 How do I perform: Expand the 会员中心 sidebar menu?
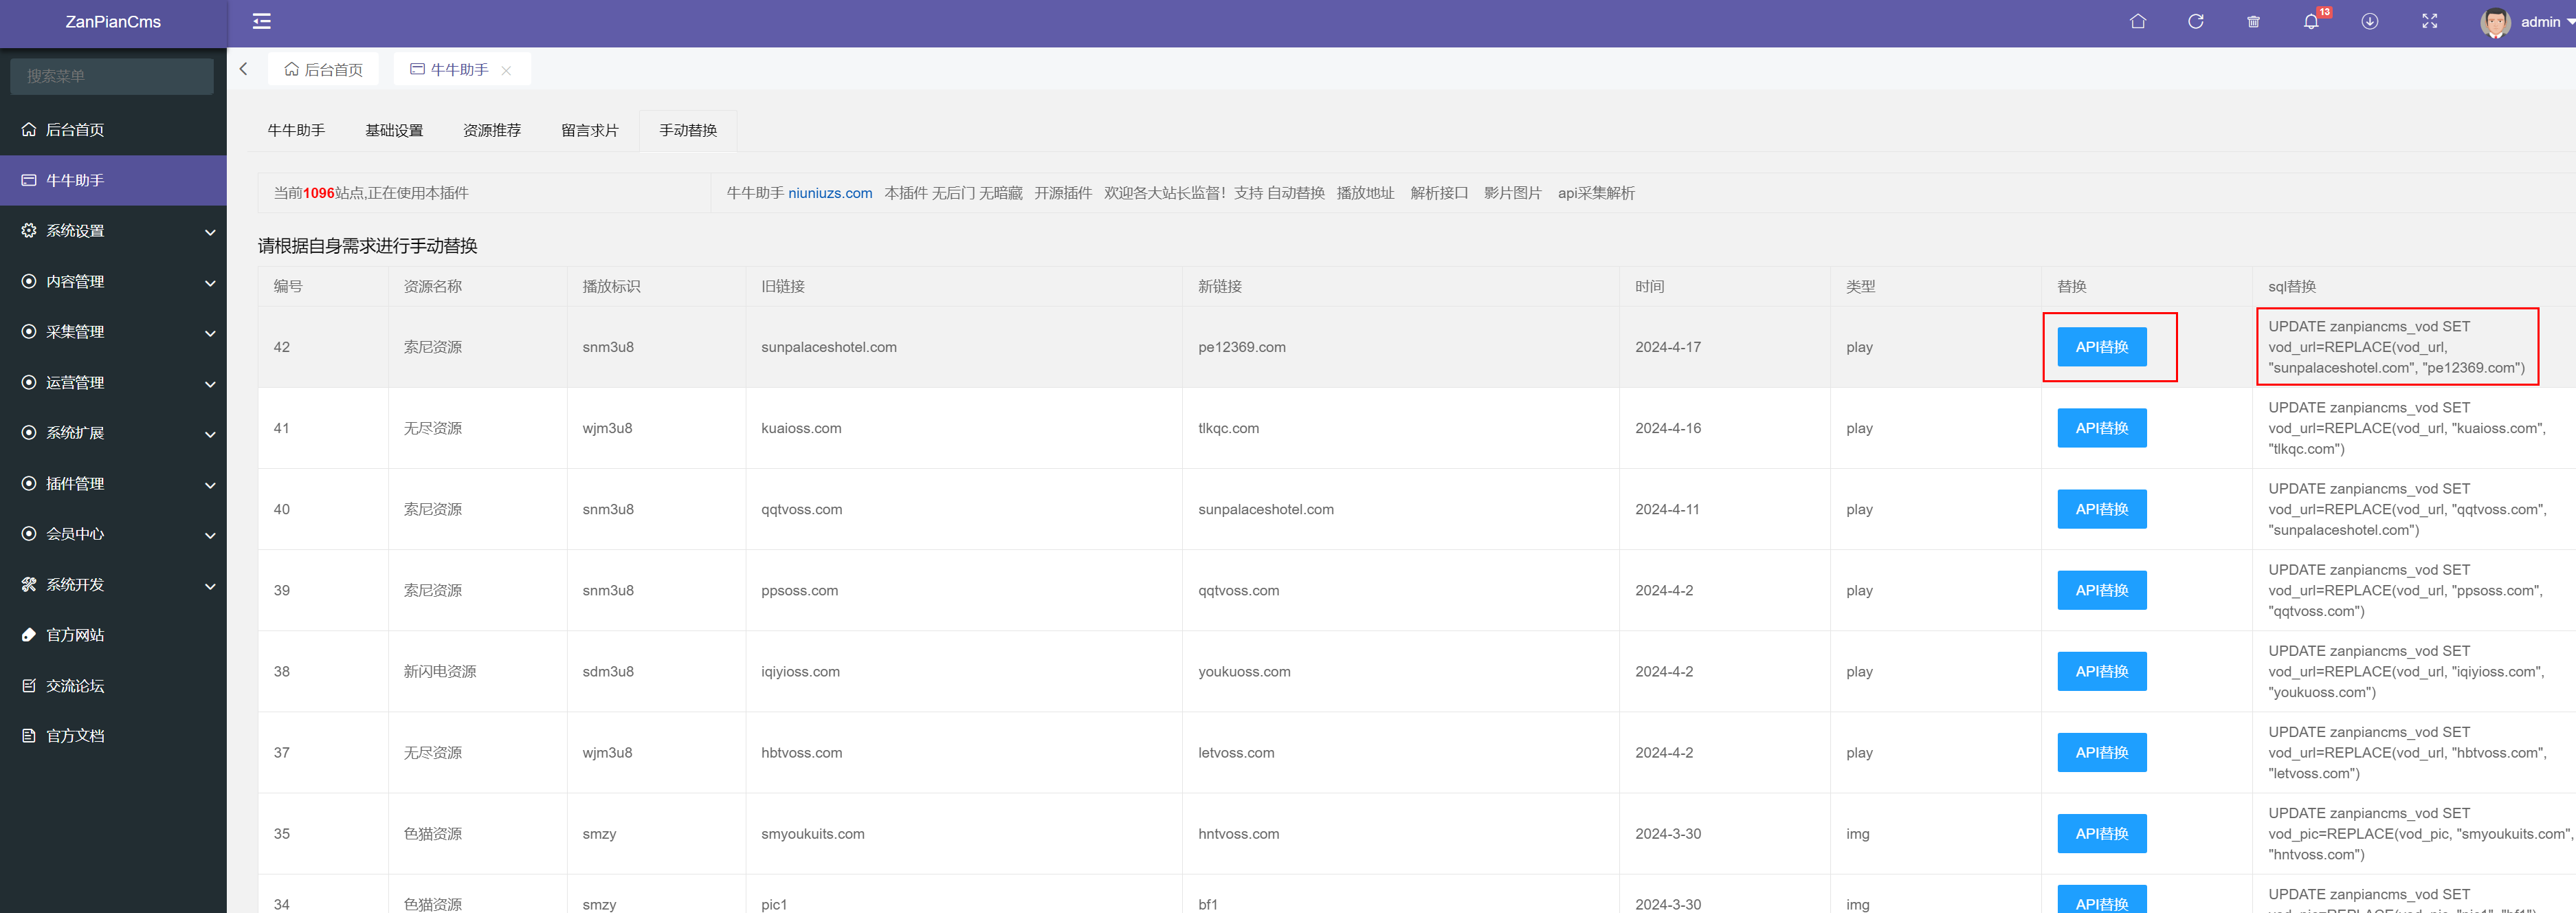coord(113,534)
